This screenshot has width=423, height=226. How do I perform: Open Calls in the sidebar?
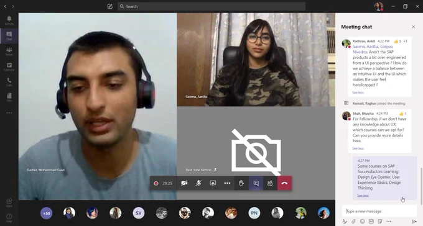pyautogui.click(x=9, y=82)
